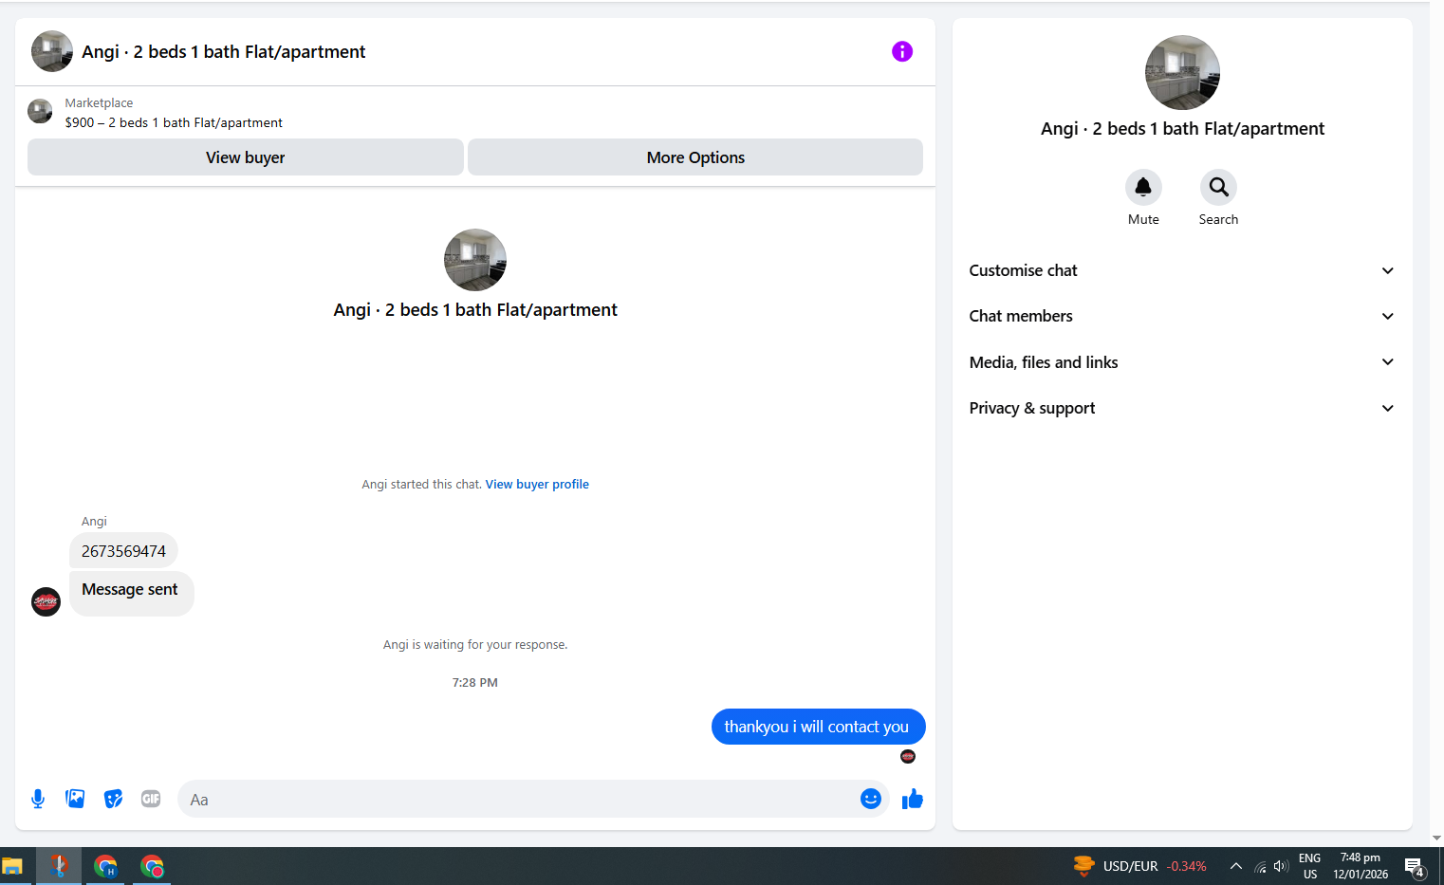1444x885 pixels.
Task: Click the seen receipt small avatar
Action: [908, 756]
